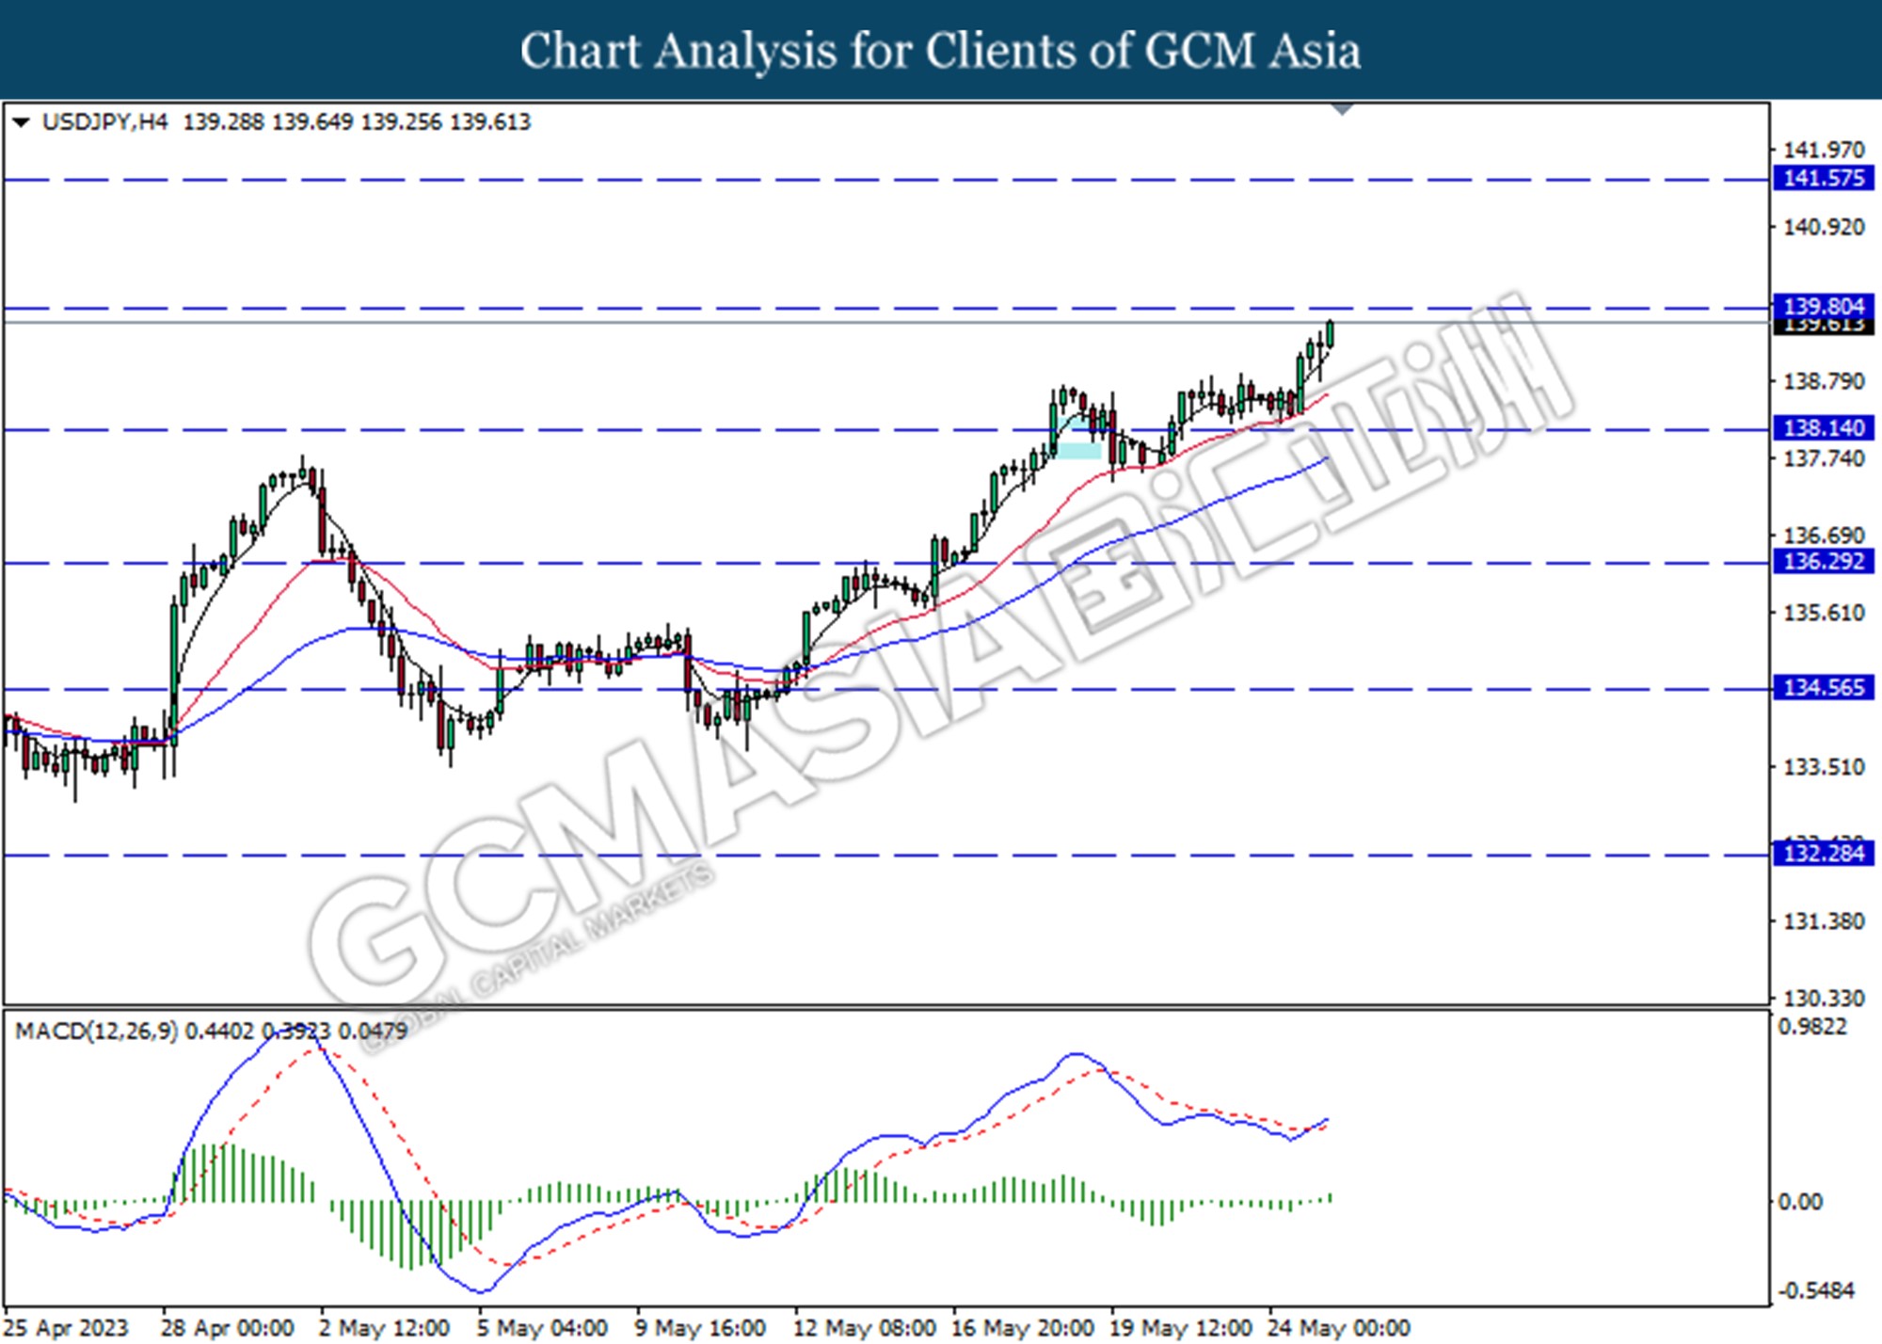Click the 141.970 axis price value
Image resolution: width=1882 pixels, height=1344 pixels.
(1824, 150)
